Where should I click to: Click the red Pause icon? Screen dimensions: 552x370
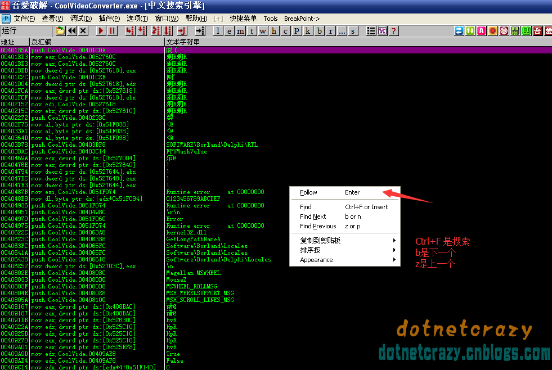pyautogui.click(x=113, y=31)
